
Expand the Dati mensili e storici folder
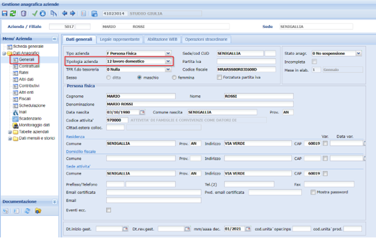click(x=10, y=138)
